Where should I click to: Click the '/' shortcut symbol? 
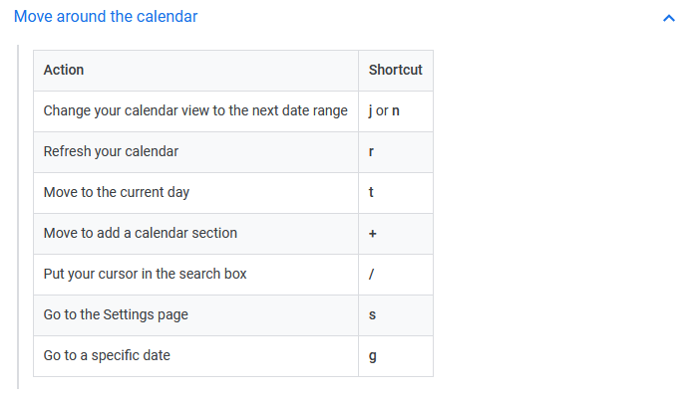(x=371, y=275)
